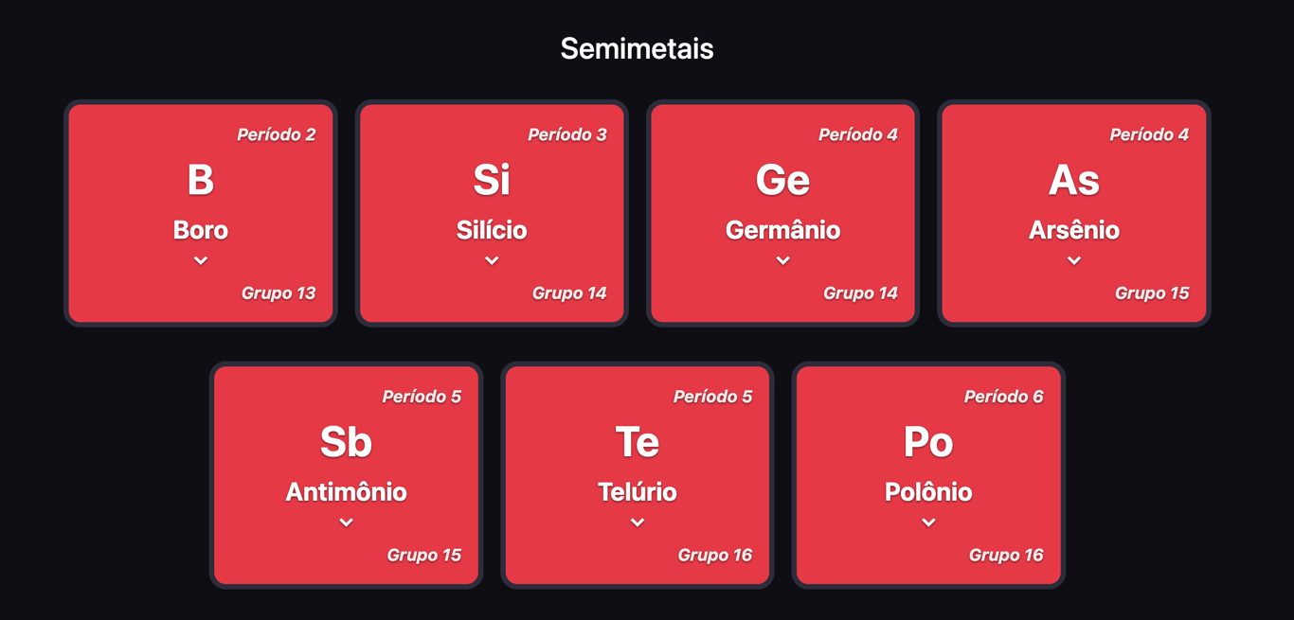Click the red Boro element card
The height and width of the screenshot is (620, 1294).
[200, 212]
